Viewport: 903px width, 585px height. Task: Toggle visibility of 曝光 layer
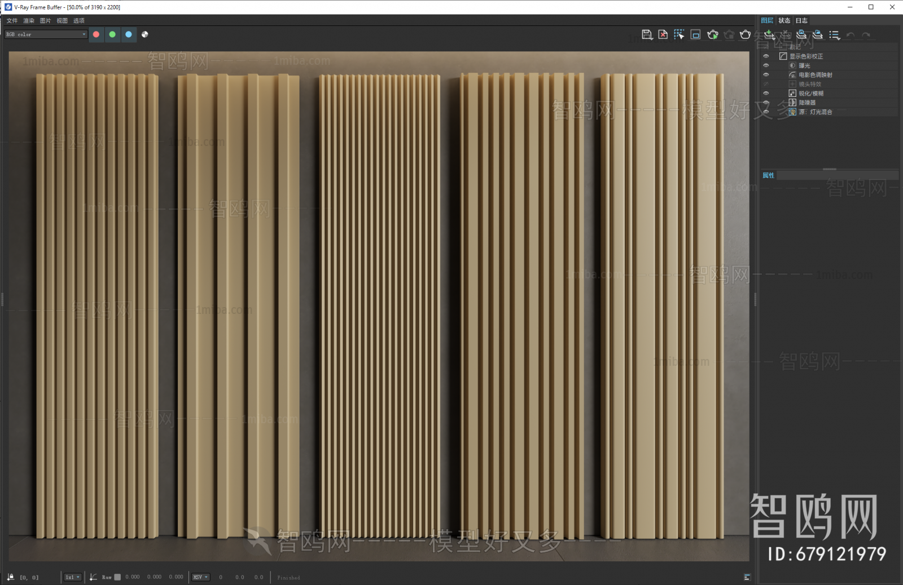coord(766,65)
